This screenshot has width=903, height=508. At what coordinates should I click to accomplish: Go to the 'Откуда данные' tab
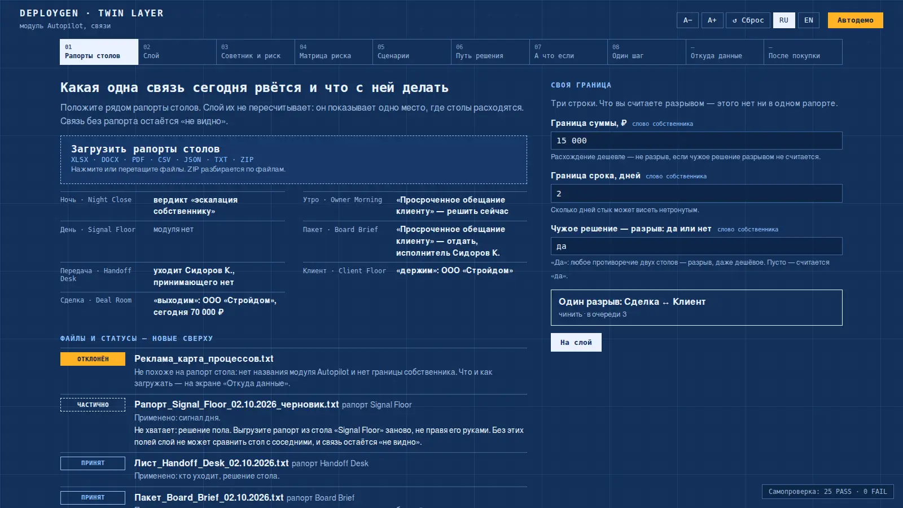[725, 52]
